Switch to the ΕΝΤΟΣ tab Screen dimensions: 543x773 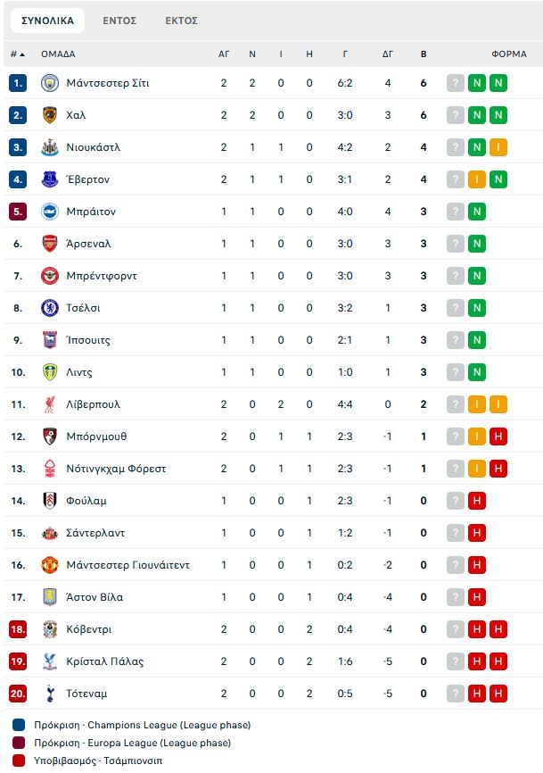click(x=119, y=21)
